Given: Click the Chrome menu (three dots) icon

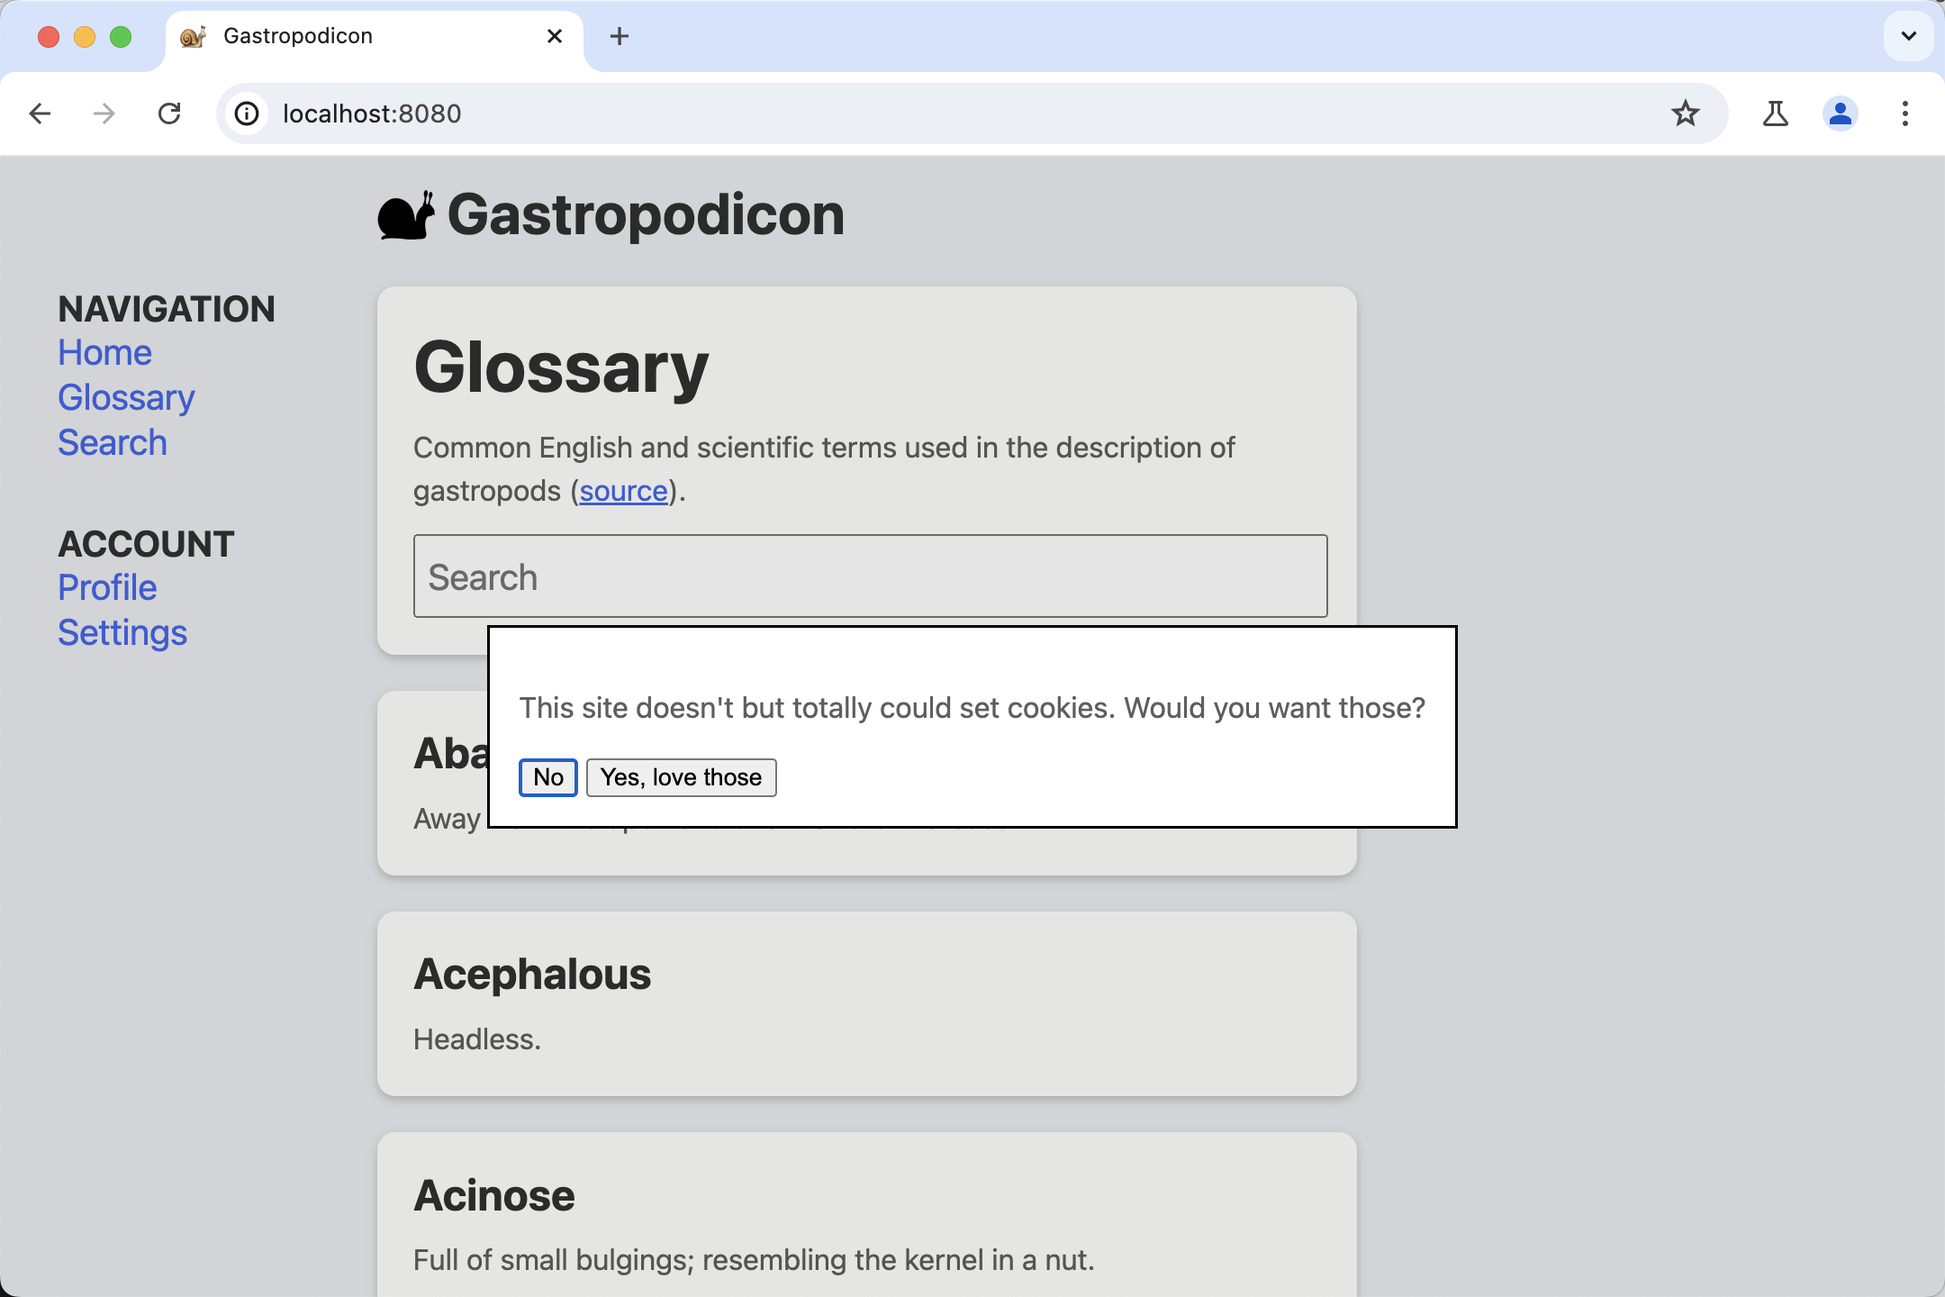Looking at the screenshot, I should 1904,114.
